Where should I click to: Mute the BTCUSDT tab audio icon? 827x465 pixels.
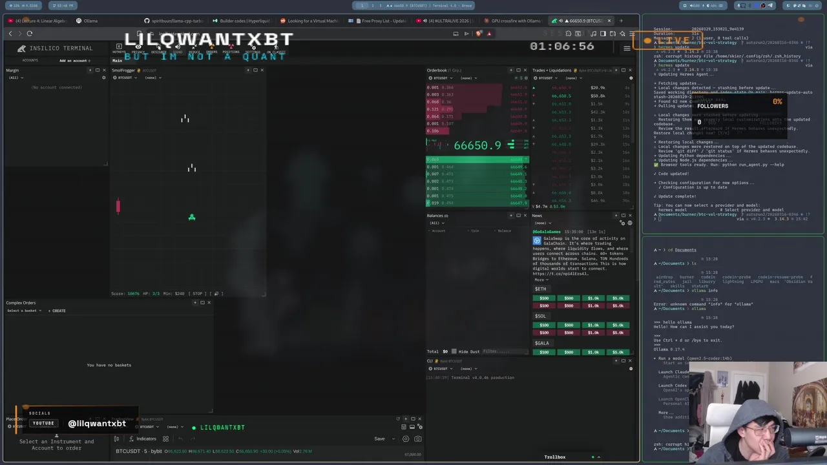pos(561,21)
